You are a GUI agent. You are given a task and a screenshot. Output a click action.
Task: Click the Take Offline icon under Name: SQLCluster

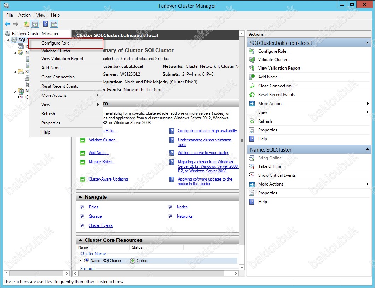pyautogui.click(x=252, y=166)
